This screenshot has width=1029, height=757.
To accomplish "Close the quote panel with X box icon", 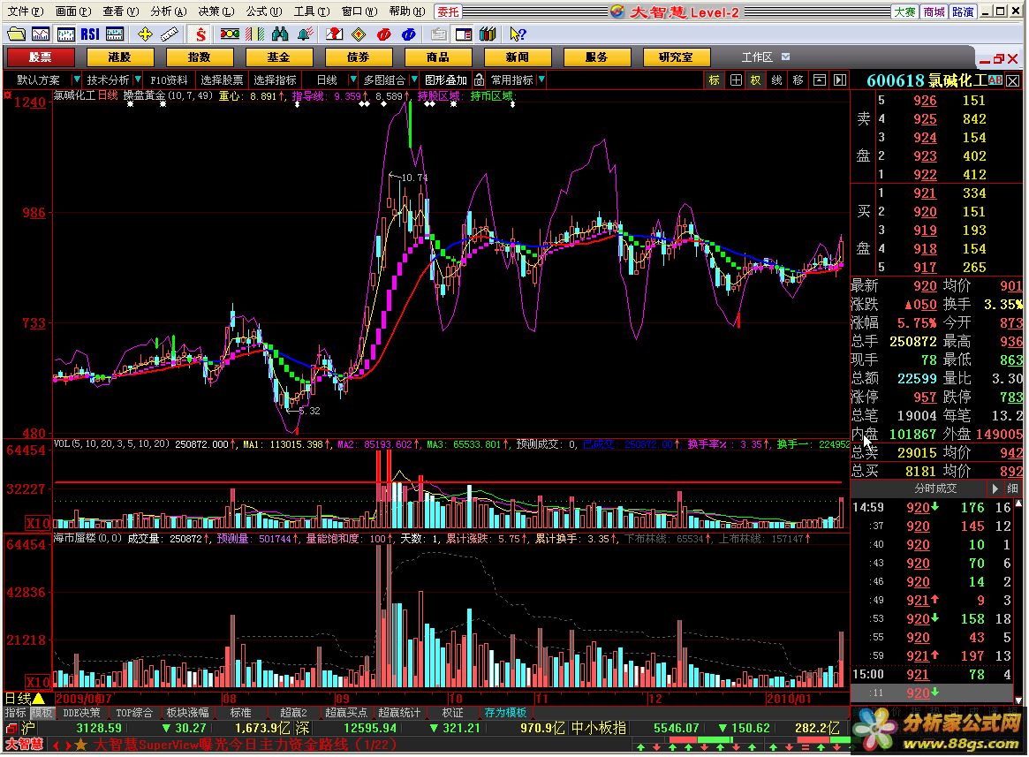I will [1013, 80].
